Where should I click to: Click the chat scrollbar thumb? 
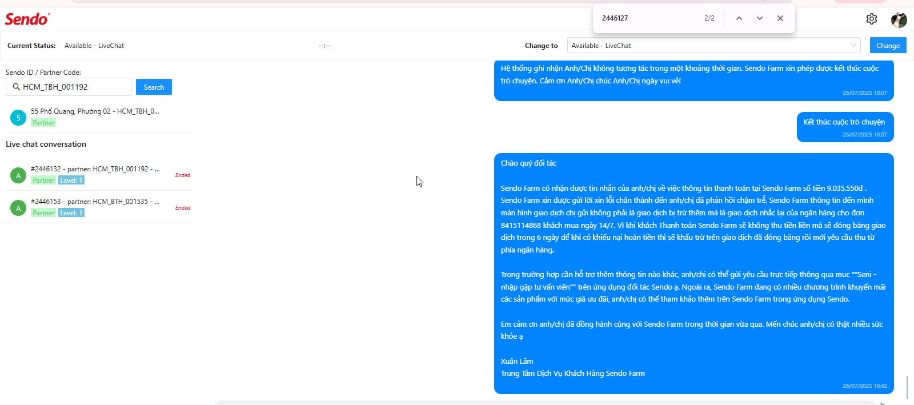907,387
